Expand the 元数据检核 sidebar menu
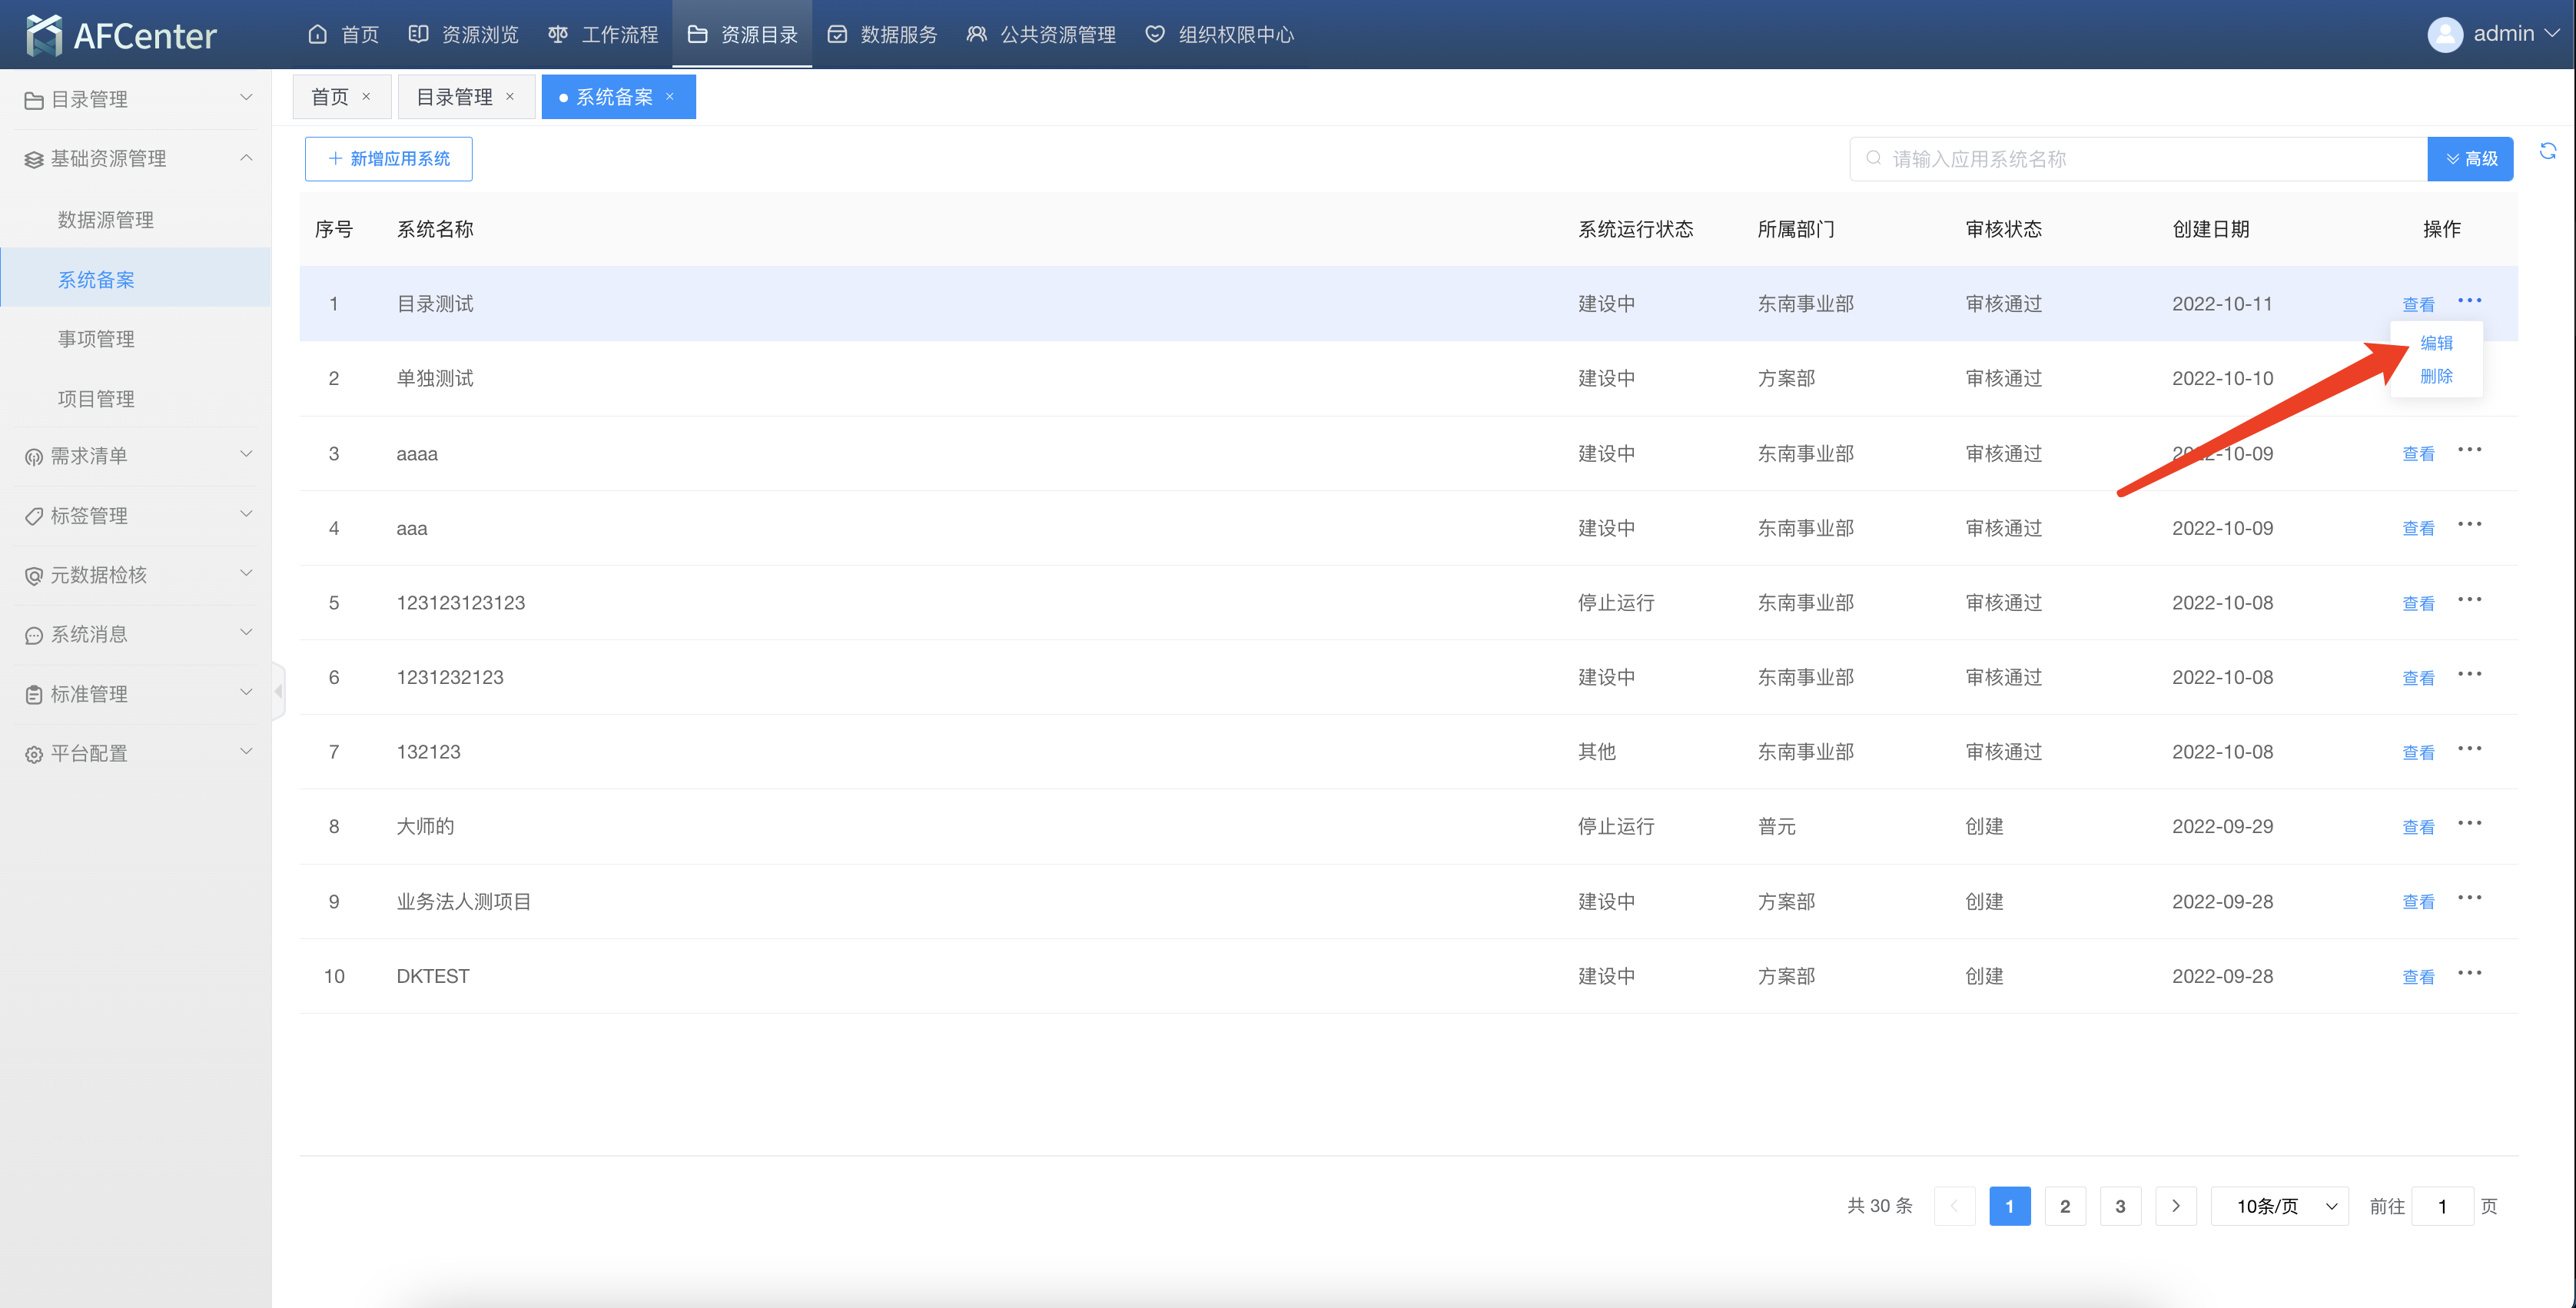Viewport: 2576px width, 1308px height. (x=135, y=575)
